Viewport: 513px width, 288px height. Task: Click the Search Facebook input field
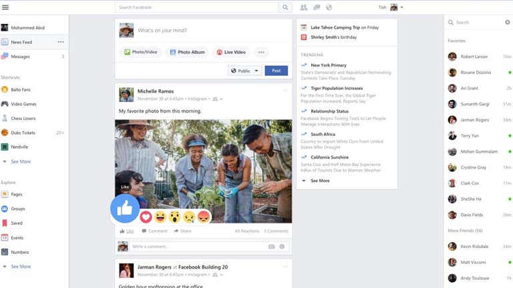(x=196, y=7)
